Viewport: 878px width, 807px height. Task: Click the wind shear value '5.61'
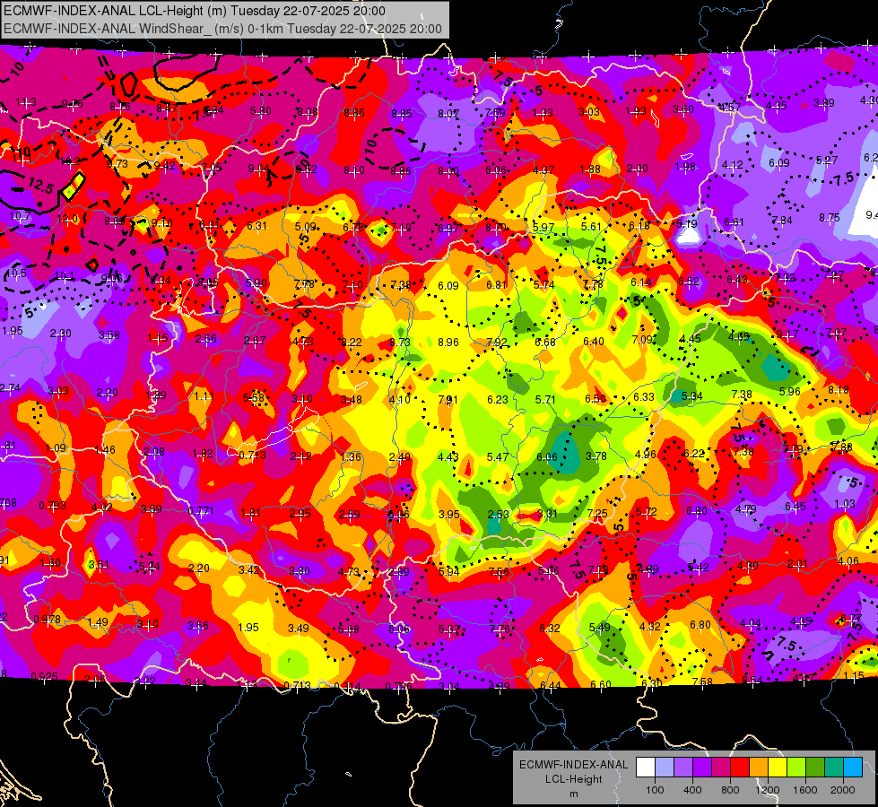pos(591,226)
